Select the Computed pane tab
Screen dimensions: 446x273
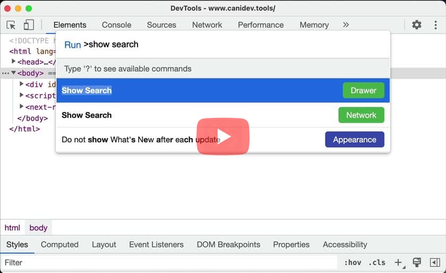59,244
